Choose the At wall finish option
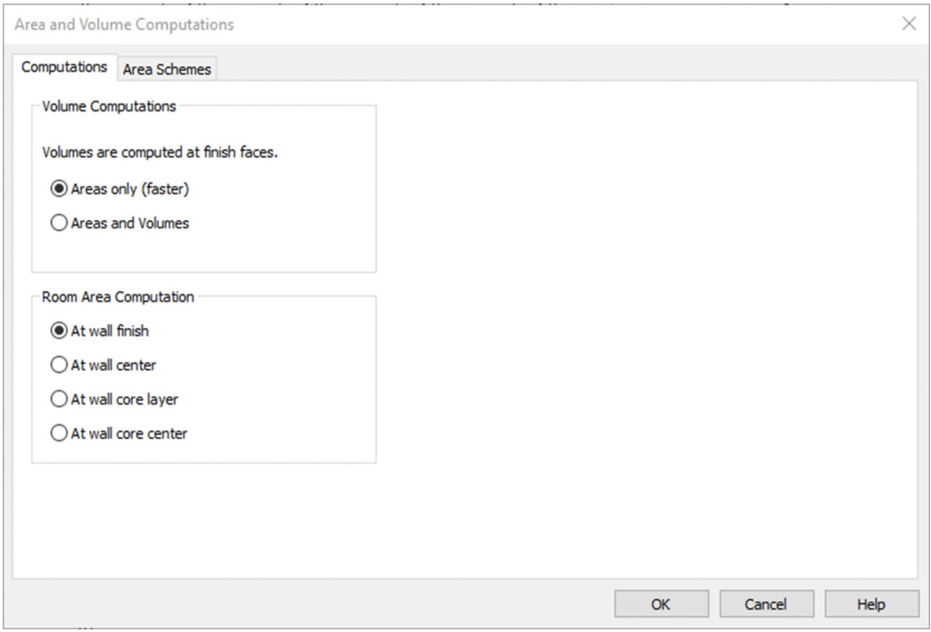The image size is (931, 632). coord(60,331)
